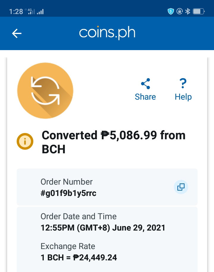Tap the "Order Number" label
Screen dimensions: 214x272
tap(66, 182)
